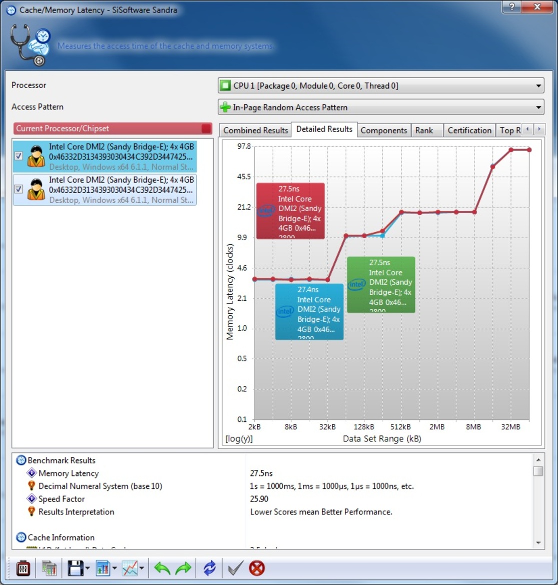Screen dimensions: 558x585
Task: Open the Processor CPU 1 dropdown
Action: click(x=381, y=86)
